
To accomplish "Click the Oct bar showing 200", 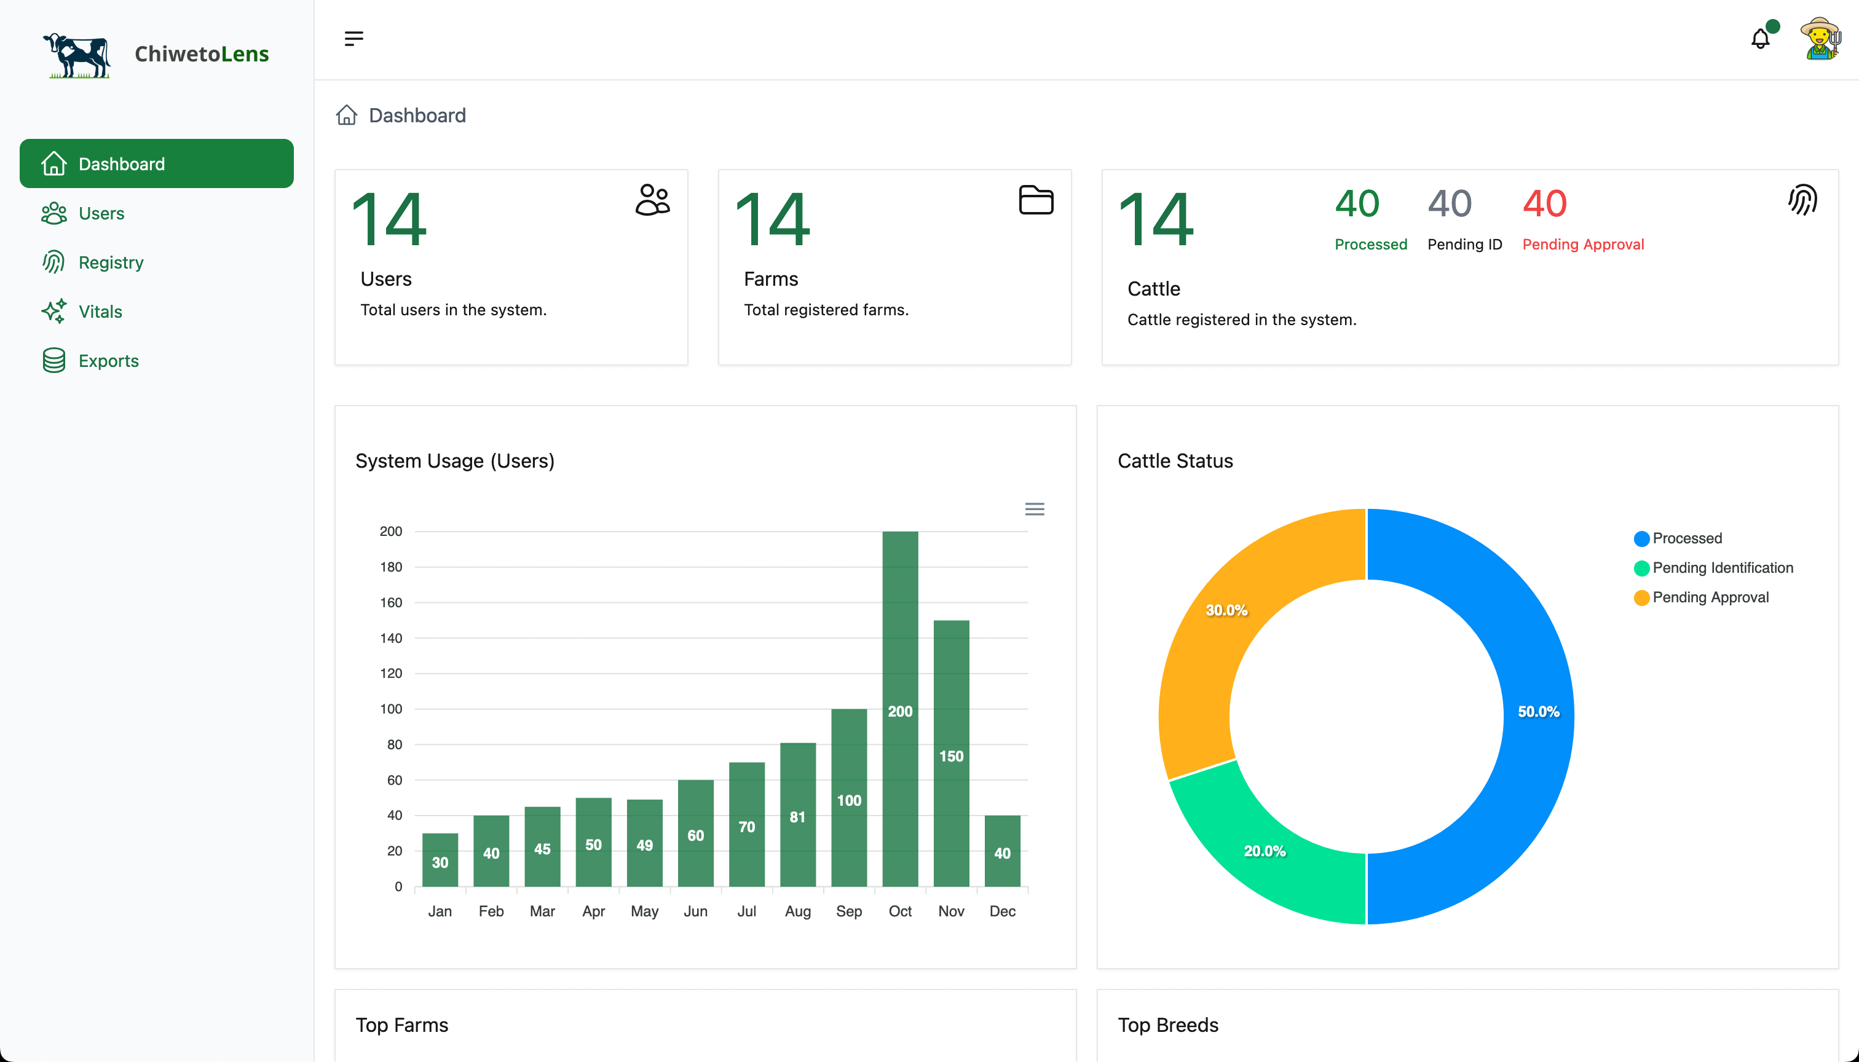I will coord(901,709).
